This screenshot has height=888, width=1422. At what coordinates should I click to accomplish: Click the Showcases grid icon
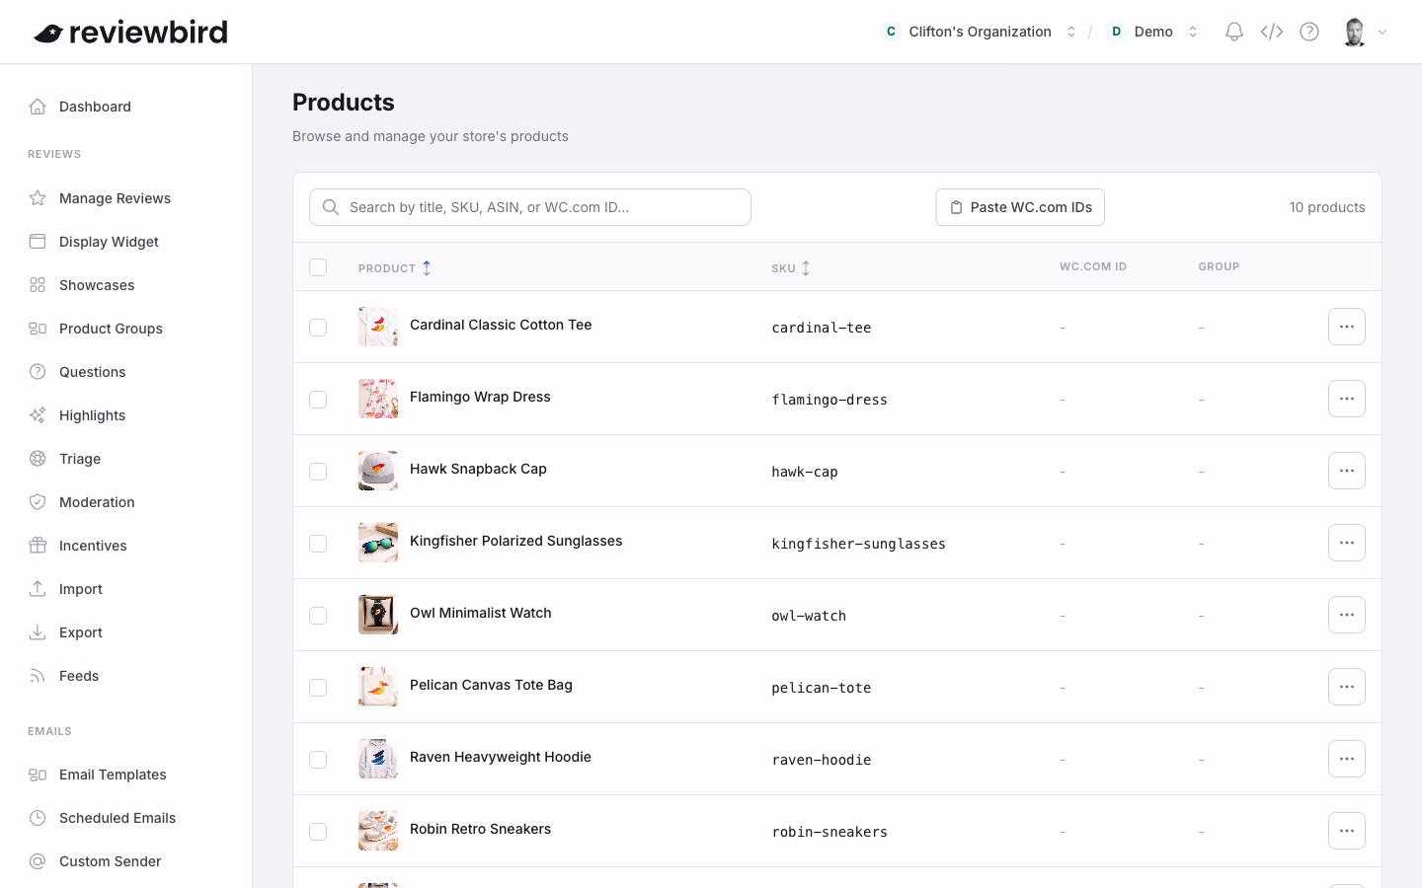point(38,285)
